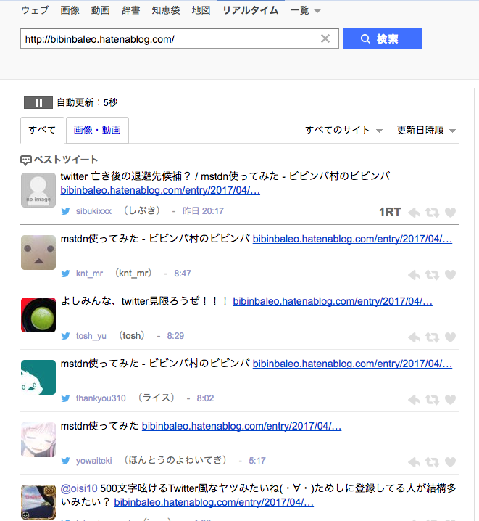Open the blog link in tosh_yu's tweet
This screenshot has height=521, width=479.
click(333, 301)
